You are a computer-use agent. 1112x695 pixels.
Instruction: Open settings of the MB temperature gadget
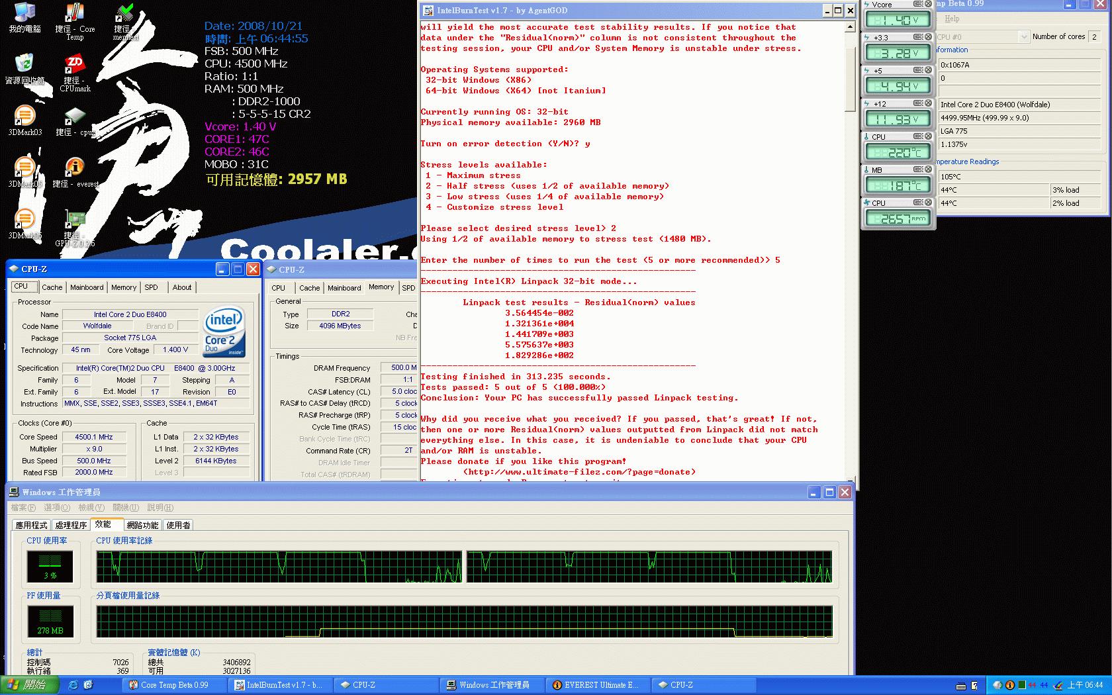point(918,169)
